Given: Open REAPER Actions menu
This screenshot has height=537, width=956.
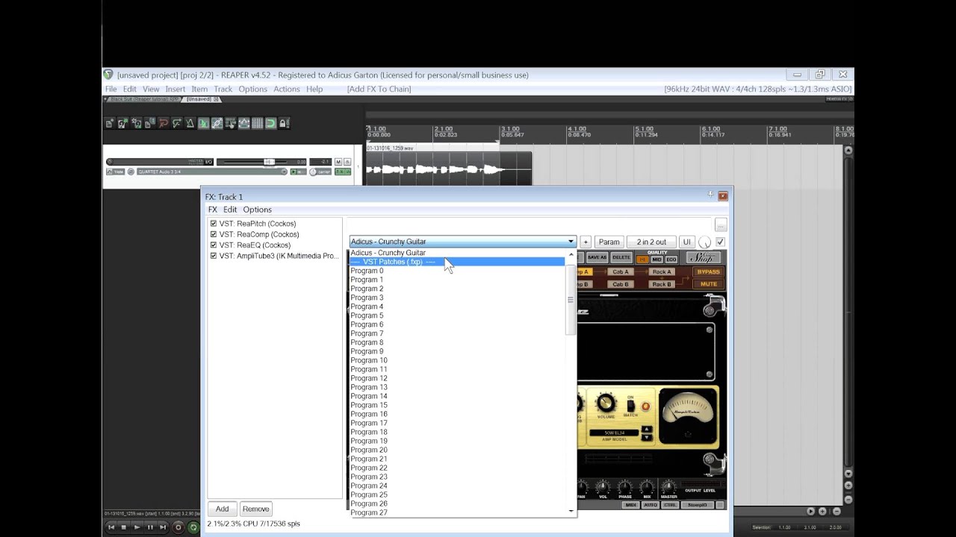Looking at the screenshot, I should (287, 89).
